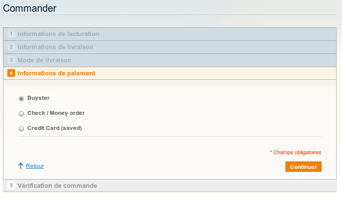This screenshot has height=198, width=342.
Task: Expand Mode de livraison section
Action: [x=44, y=60]
